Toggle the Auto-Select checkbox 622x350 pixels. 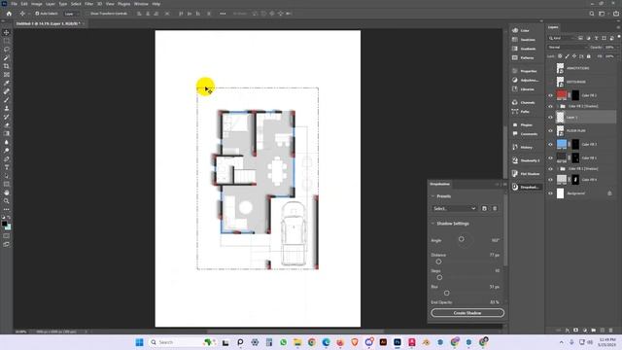[x=37, y=14]
